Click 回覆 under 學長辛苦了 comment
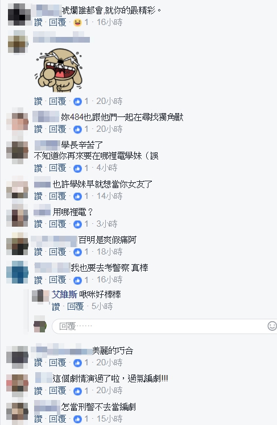The height and width of the screenshot is (425, 277). [x=57, y=168]
